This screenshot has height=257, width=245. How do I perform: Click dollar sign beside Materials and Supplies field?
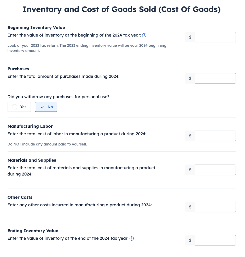190,170
